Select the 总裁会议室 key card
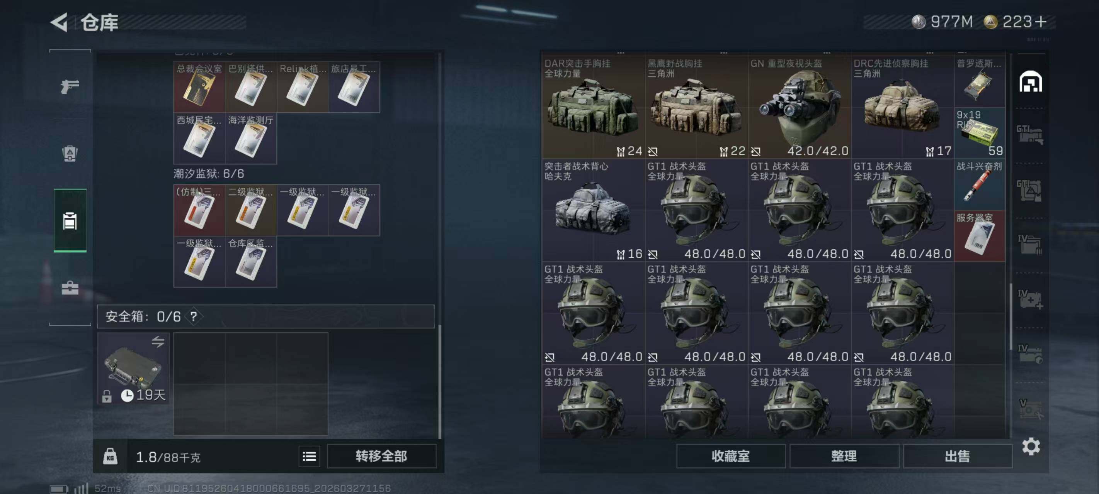The image size is (1099, 494). (199, 87)
